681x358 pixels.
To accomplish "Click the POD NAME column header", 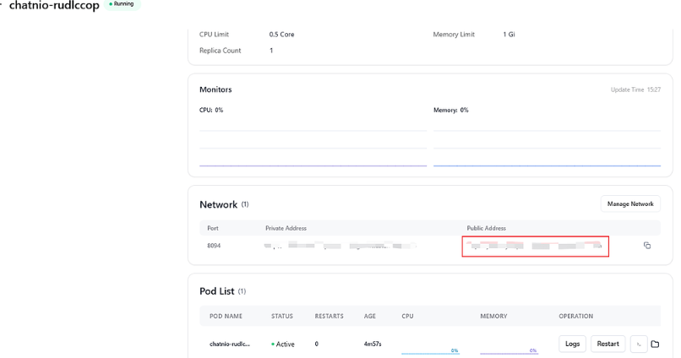I will (226, 316).
